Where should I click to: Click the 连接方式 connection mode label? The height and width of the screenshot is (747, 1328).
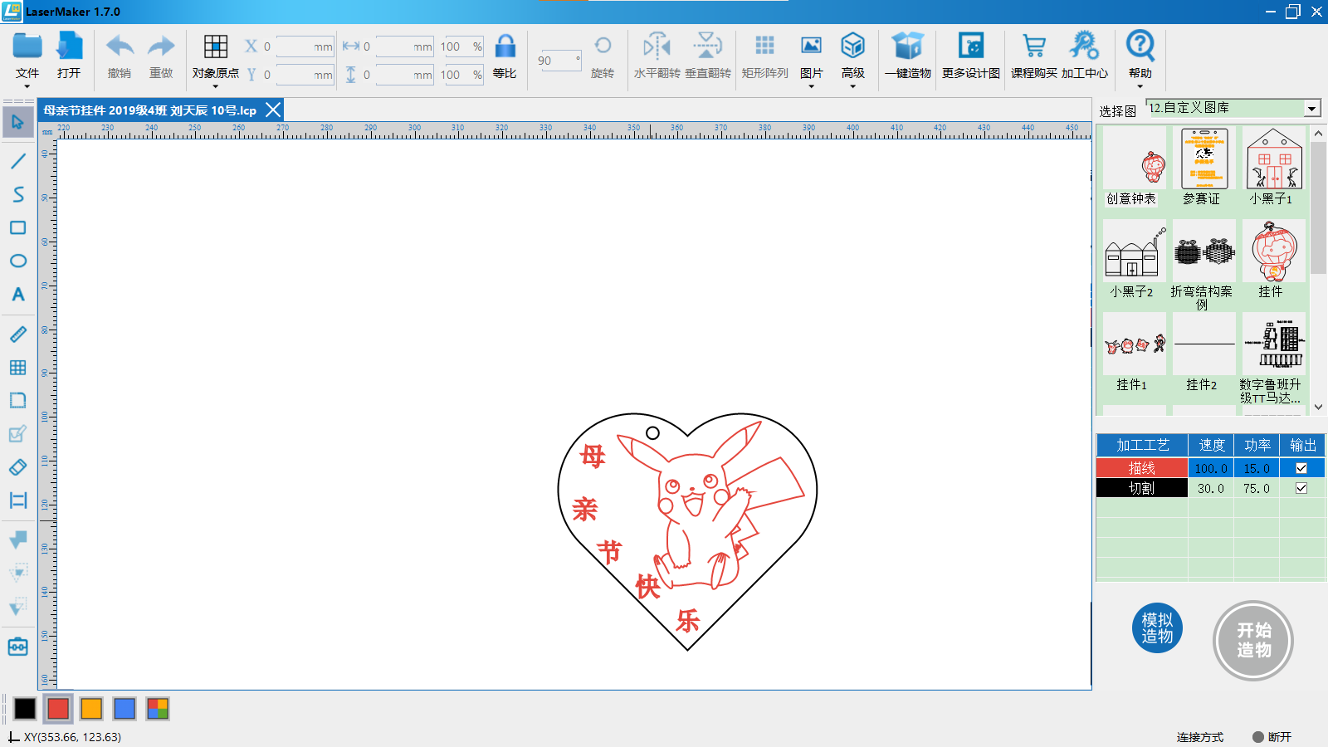tap(1200, 737)
